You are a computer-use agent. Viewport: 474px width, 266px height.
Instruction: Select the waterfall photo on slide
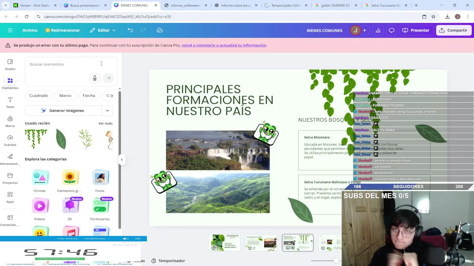218,150
